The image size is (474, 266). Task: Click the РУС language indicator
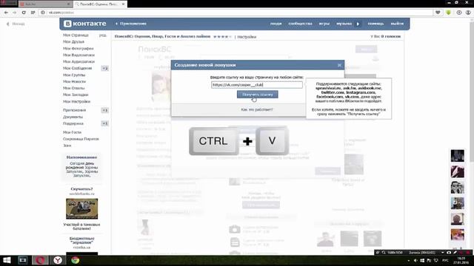(445, 260)
